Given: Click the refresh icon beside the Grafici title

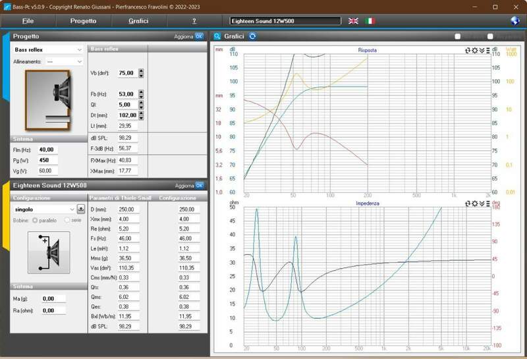Looking at the screenshot, I should tap(252, 36).
